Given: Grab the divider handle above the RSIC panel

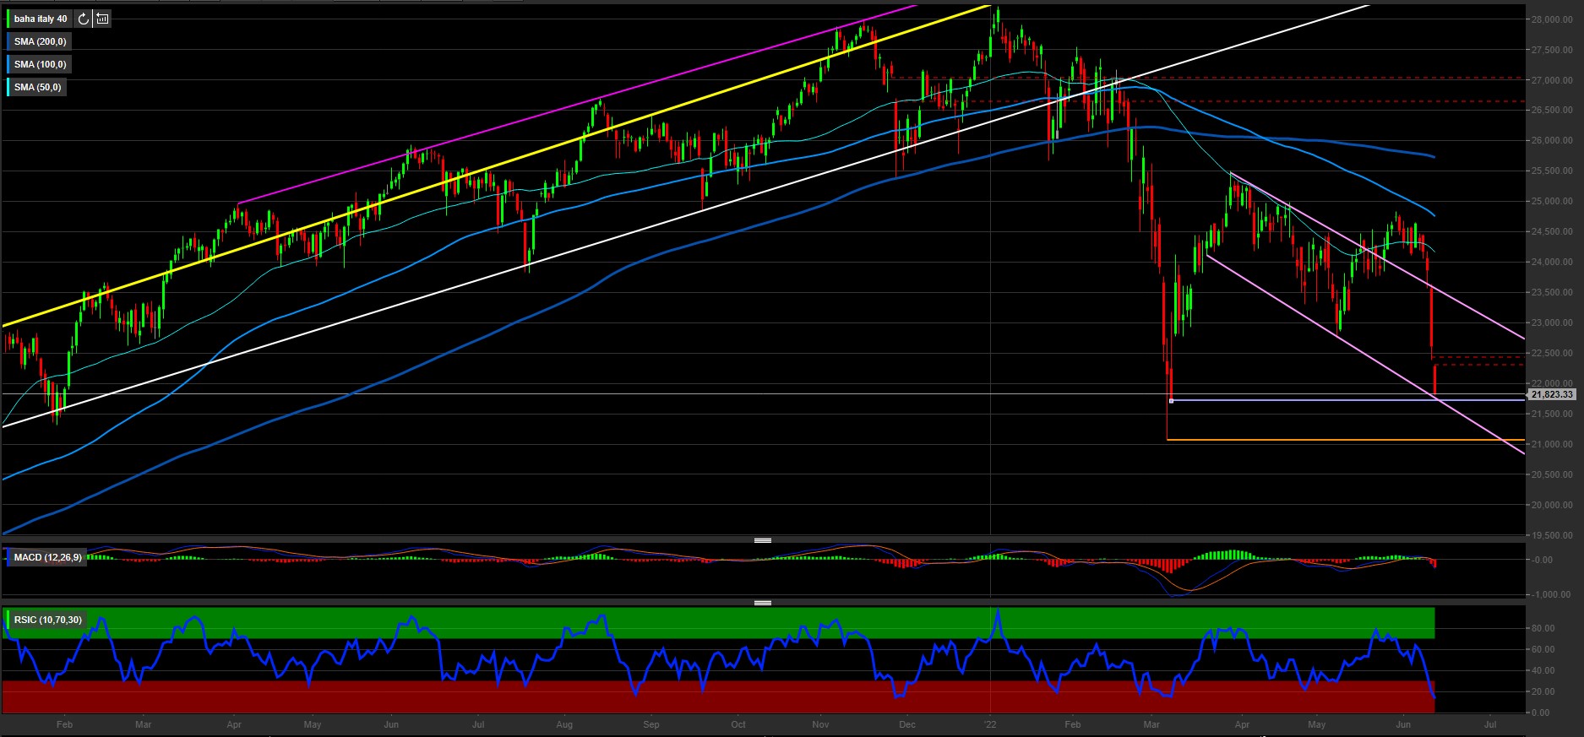Looking at the screenshot, I should coord(762,603).
